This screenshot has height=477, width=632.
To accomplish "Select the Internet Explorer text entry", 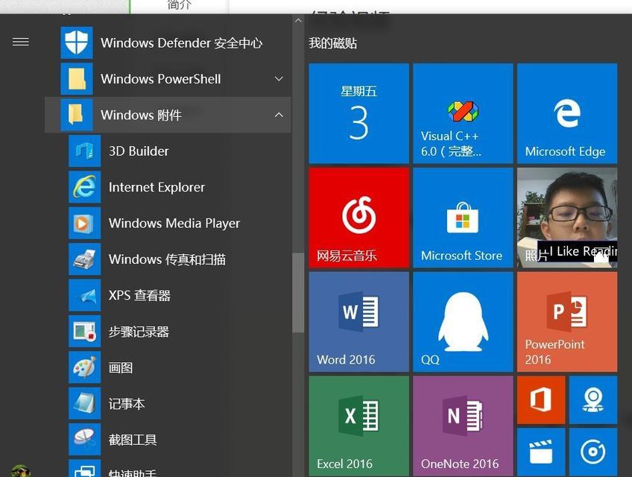I will click(x=157, y=187).
